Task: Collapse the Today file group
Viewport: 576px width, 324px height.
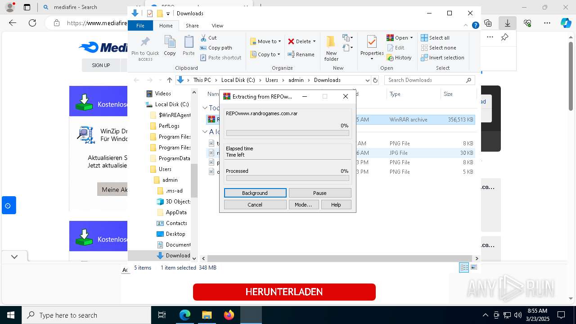Action: (205, 108)
